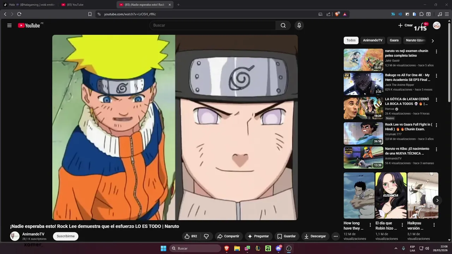452x254 pixels.
Task: Close the active Nadie esperaba esto tab
Action: tap(170, 5)
